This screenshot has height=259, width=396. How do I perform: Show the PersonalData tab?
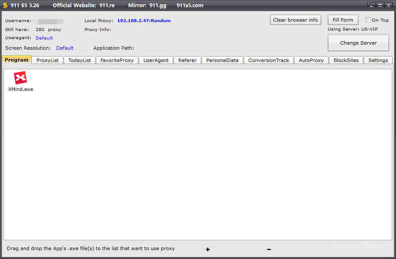coord(222,60)
